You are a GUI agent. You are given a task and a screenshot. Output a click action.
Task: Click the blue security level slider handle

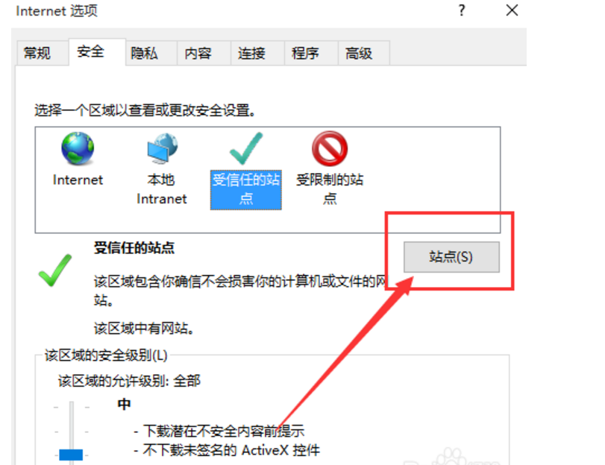[71, 455]
